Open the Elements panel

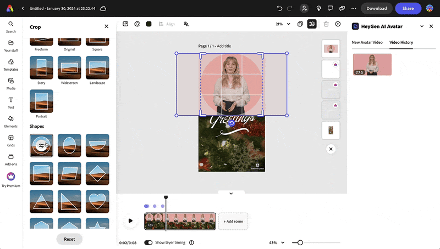click(10, 122)
